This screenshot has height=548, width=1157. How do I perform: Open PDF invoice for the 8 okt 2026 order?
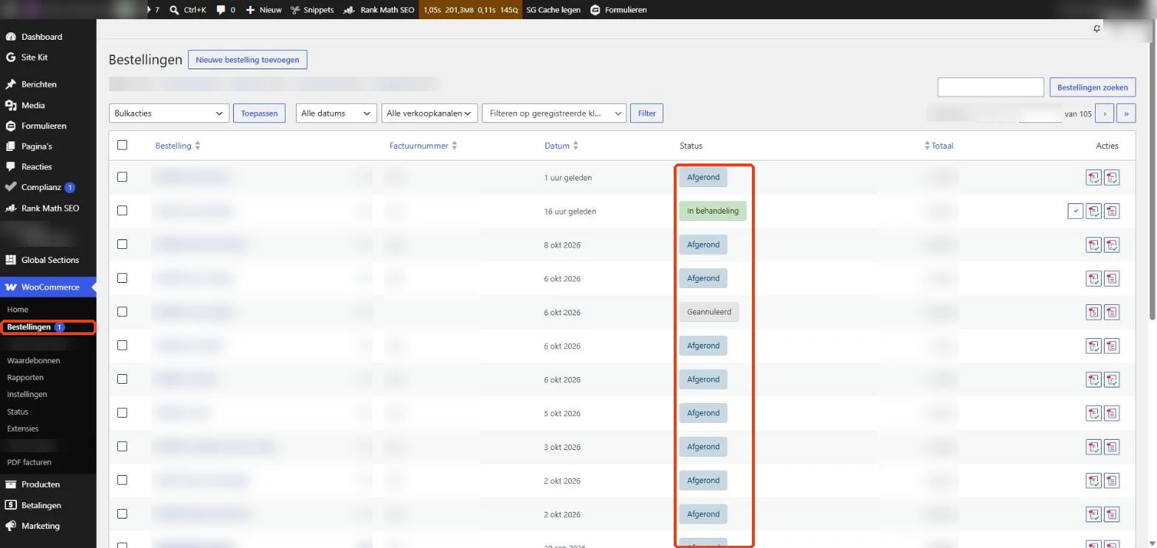1094,245
